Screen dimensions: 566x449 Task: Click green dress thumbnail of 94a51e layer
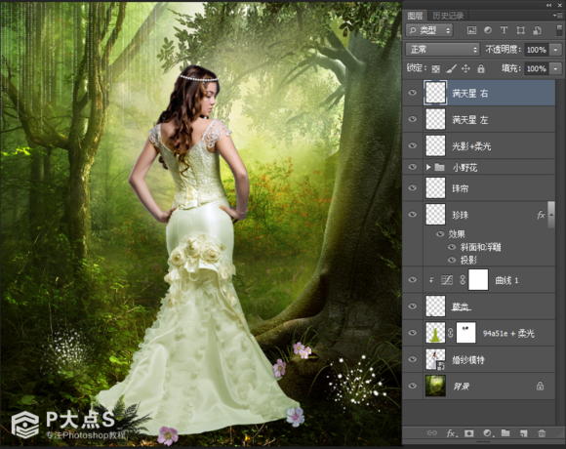point(435,333)
